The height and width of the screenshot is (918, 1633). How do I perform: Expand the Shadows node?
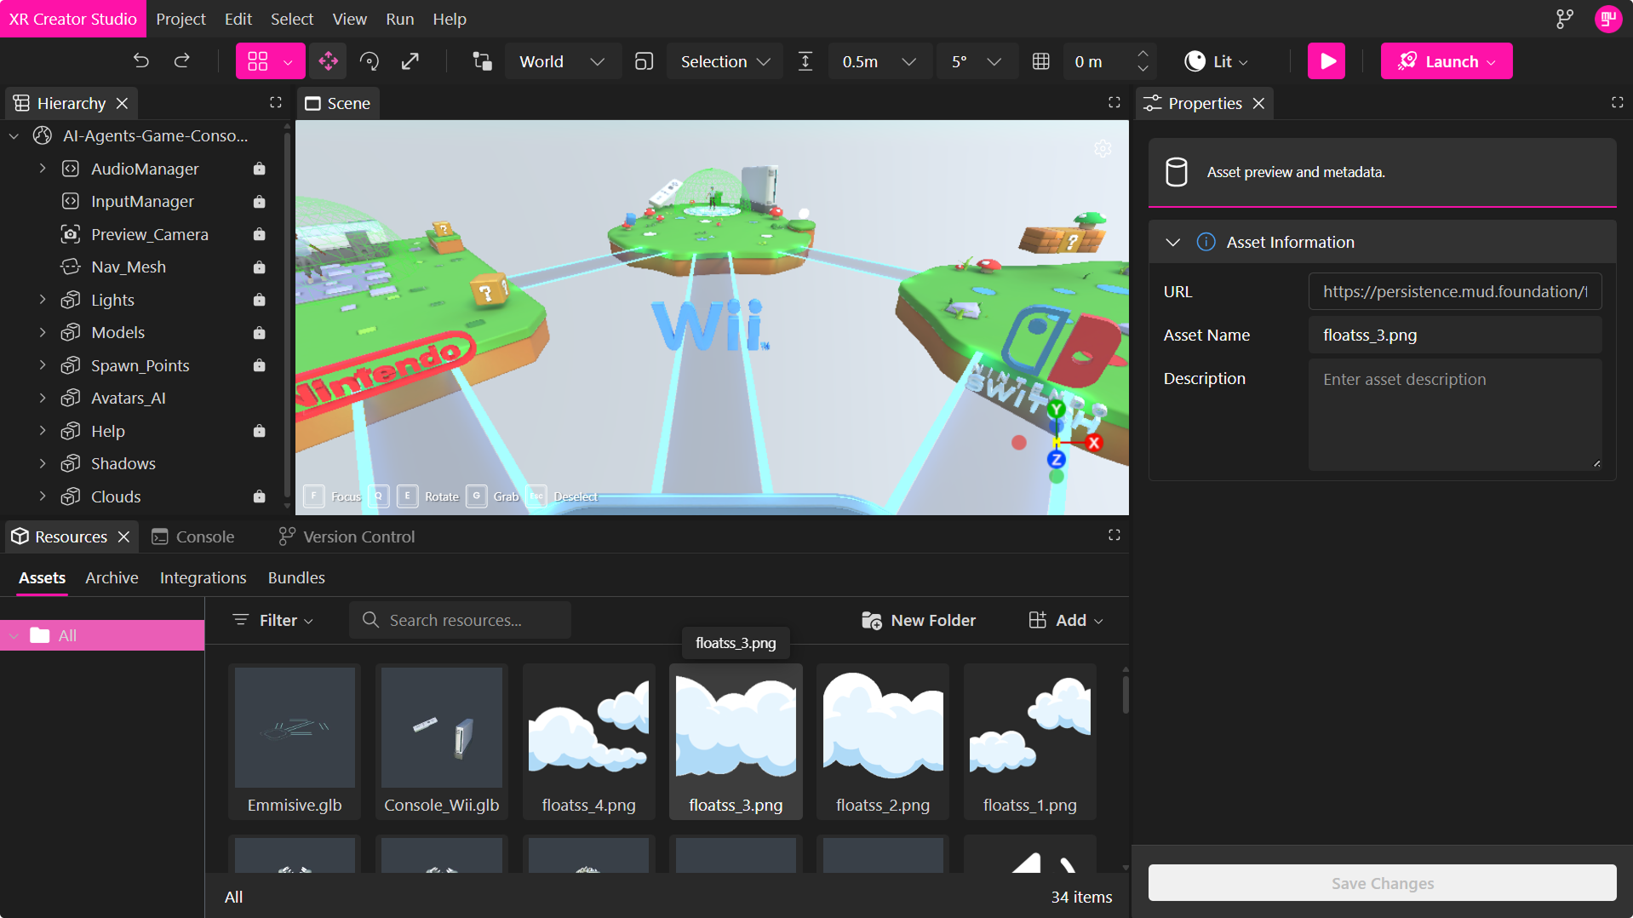[43, 463]
